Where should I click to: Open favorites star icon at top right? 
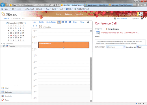[142, 5]
